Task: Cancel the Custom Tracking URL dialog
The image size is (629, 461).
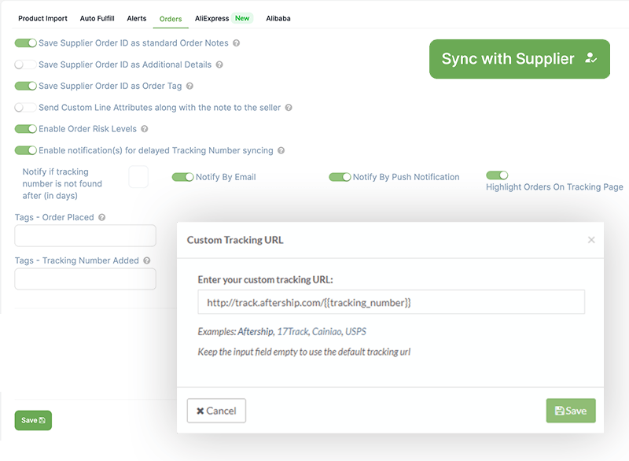Action: [x=216, y=411]
